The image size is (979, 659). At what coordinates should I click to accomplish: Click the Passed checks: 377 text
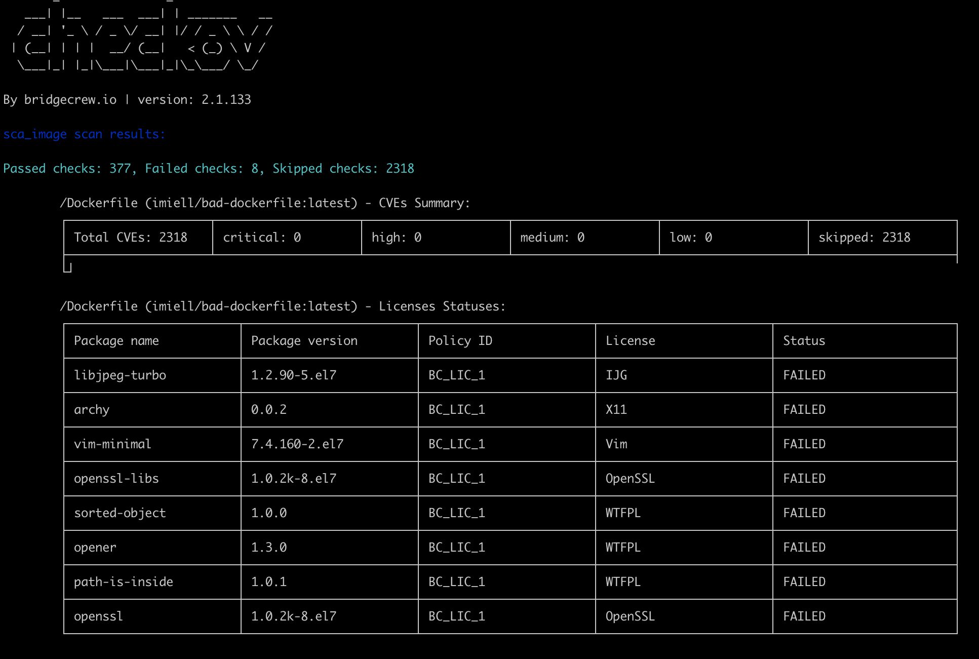[67, 169]
